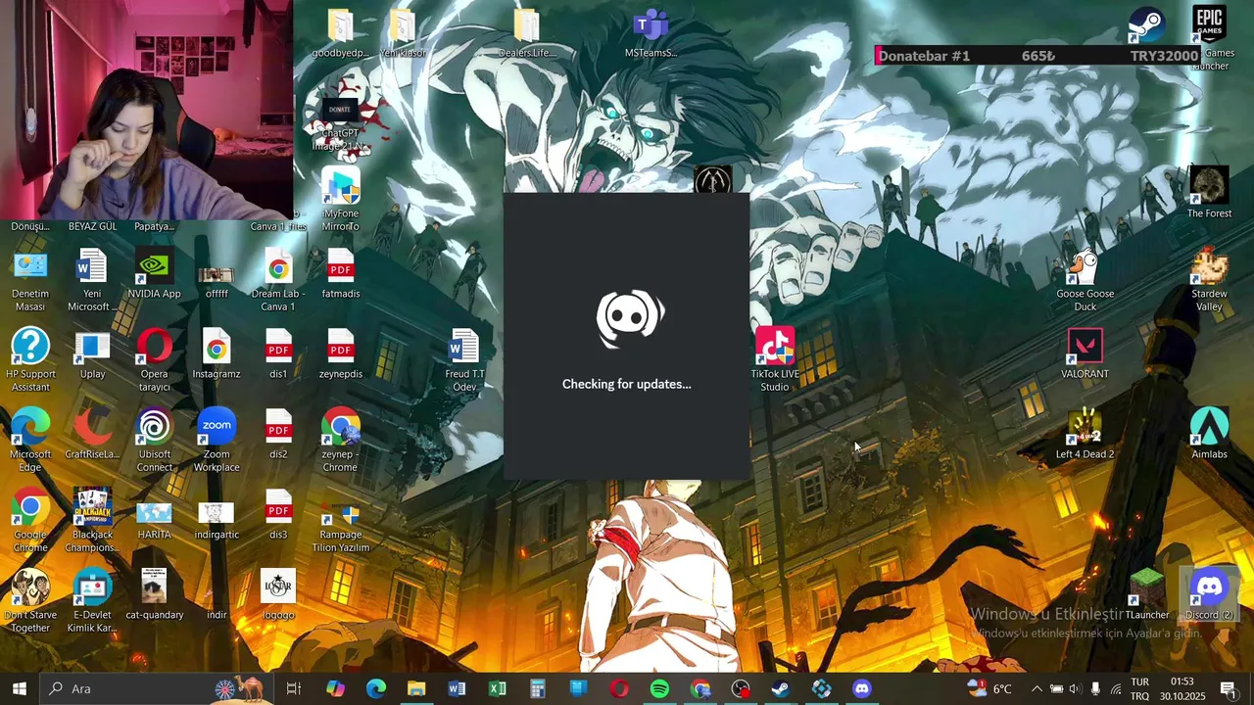Open the E-Devlet Kimlik Kar... shortcut
This screenshot has width=1254, height=705.
pos(92,601)
